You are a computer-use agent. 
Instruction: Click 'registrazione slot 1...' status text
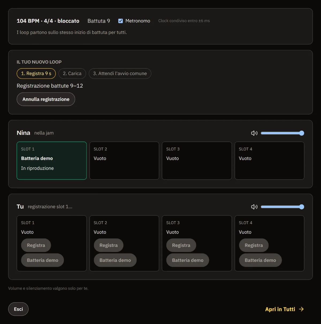pyautogui.click(x=50, y=206)
